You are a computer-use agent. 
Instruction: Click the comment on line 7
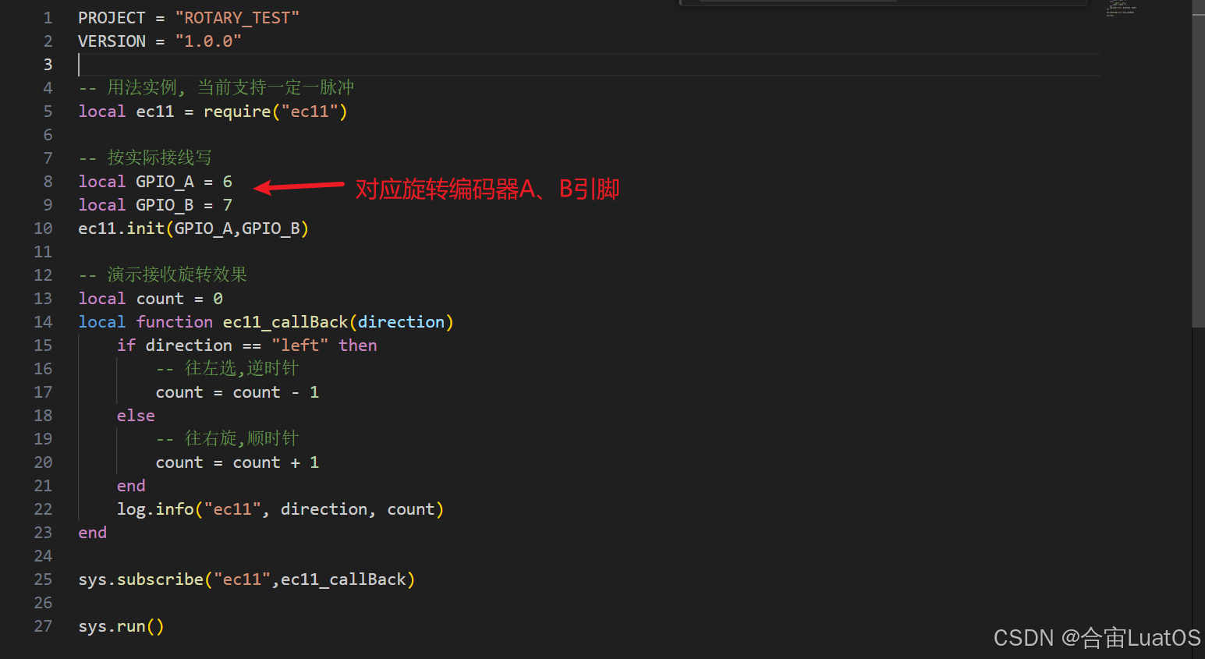pyautogui.click(x=145, y=158)
